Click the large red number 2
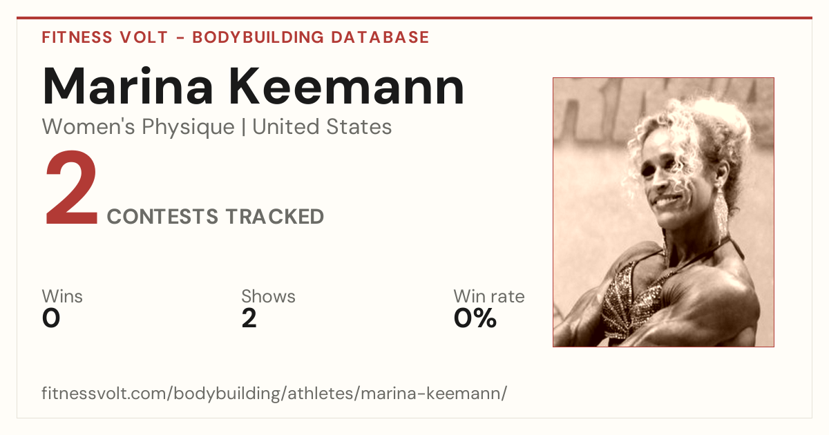Image resolution: width=829 pixels, height=435 pixels. click(x=71, y=190)
